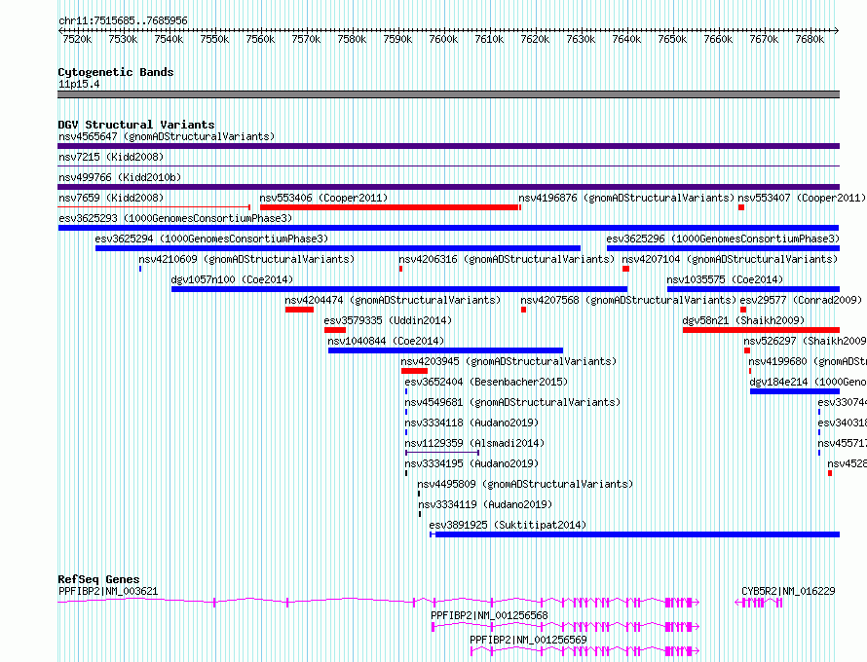Open nsv4199680 variant label
The height and width of the screenshot is (662, 867).
pos(808,361)
